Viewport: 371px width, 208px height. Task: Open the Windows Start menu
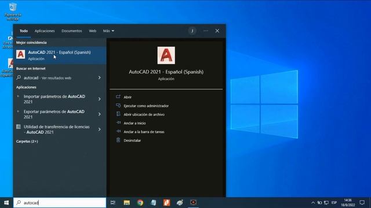point(6,203)
